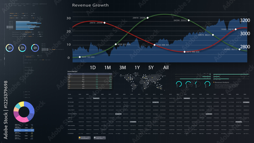
Task: Click the TOTAL DEBT row label
Action: click(x=71, y=106)
